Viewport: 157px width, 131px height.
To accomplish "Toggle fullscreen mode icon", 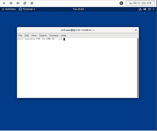I will pos(32,3).
